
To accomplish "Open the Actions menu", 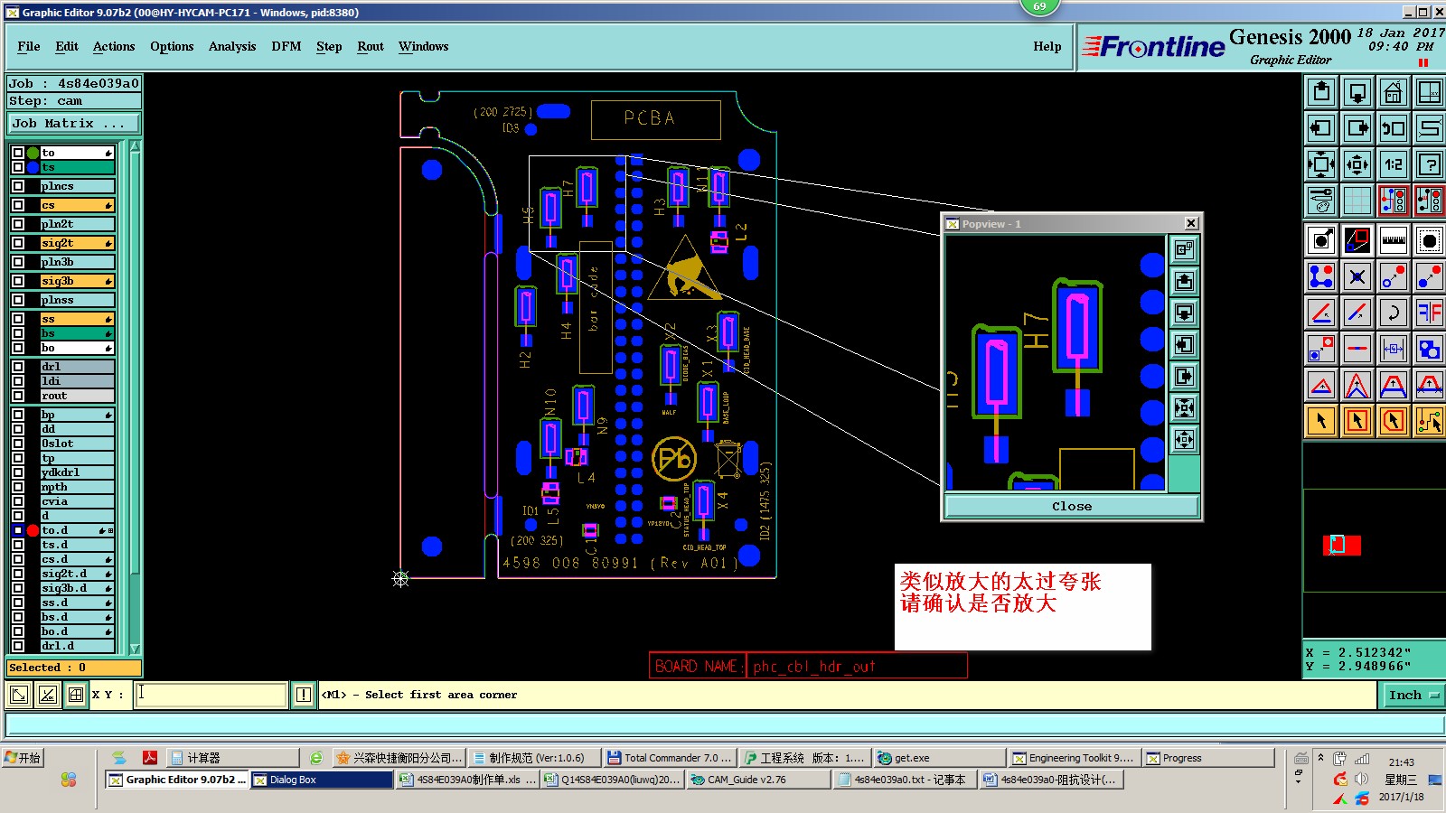I will [x=114, y=46].
